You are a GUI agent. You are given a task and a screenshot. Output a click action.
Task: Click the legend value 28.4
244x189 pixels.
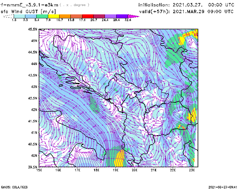pos(117,20)
